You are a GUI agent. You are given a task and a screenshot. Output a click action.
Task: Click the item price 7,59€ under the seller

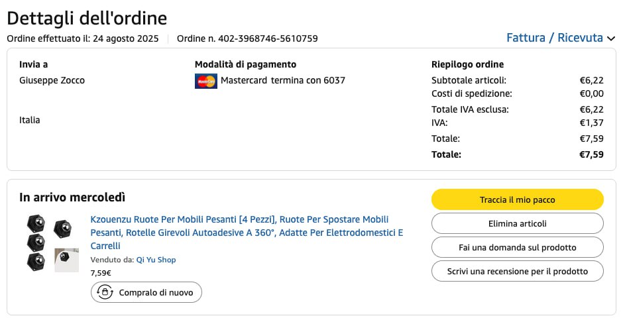[101, 272]
